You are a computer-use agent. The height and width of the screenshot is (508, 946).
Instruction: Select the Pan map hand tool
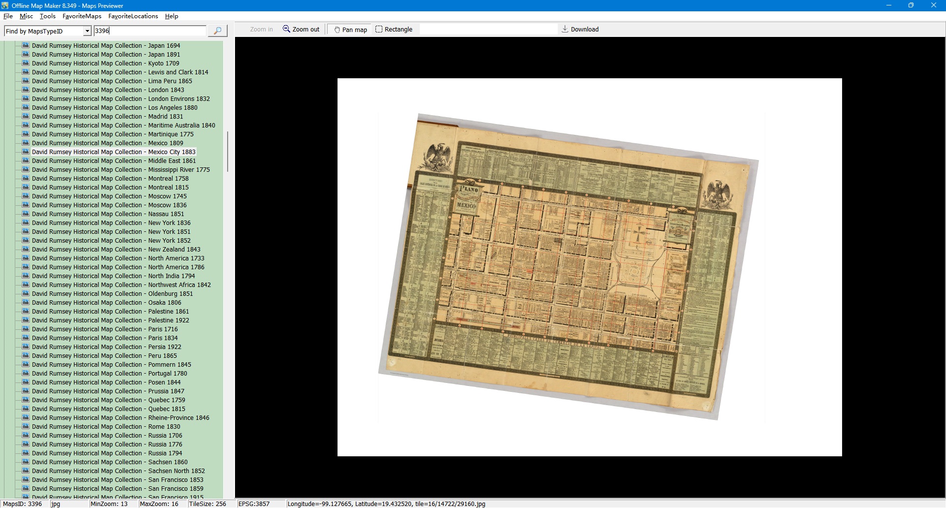tap(351, 30)
